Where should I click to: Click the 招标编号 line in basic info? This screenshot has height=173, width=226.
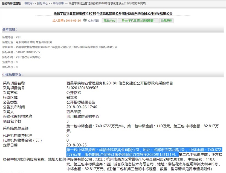pos(21,52)
